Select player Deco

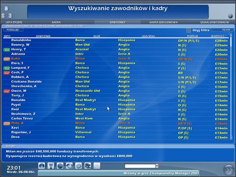click(x=15, y=137)
